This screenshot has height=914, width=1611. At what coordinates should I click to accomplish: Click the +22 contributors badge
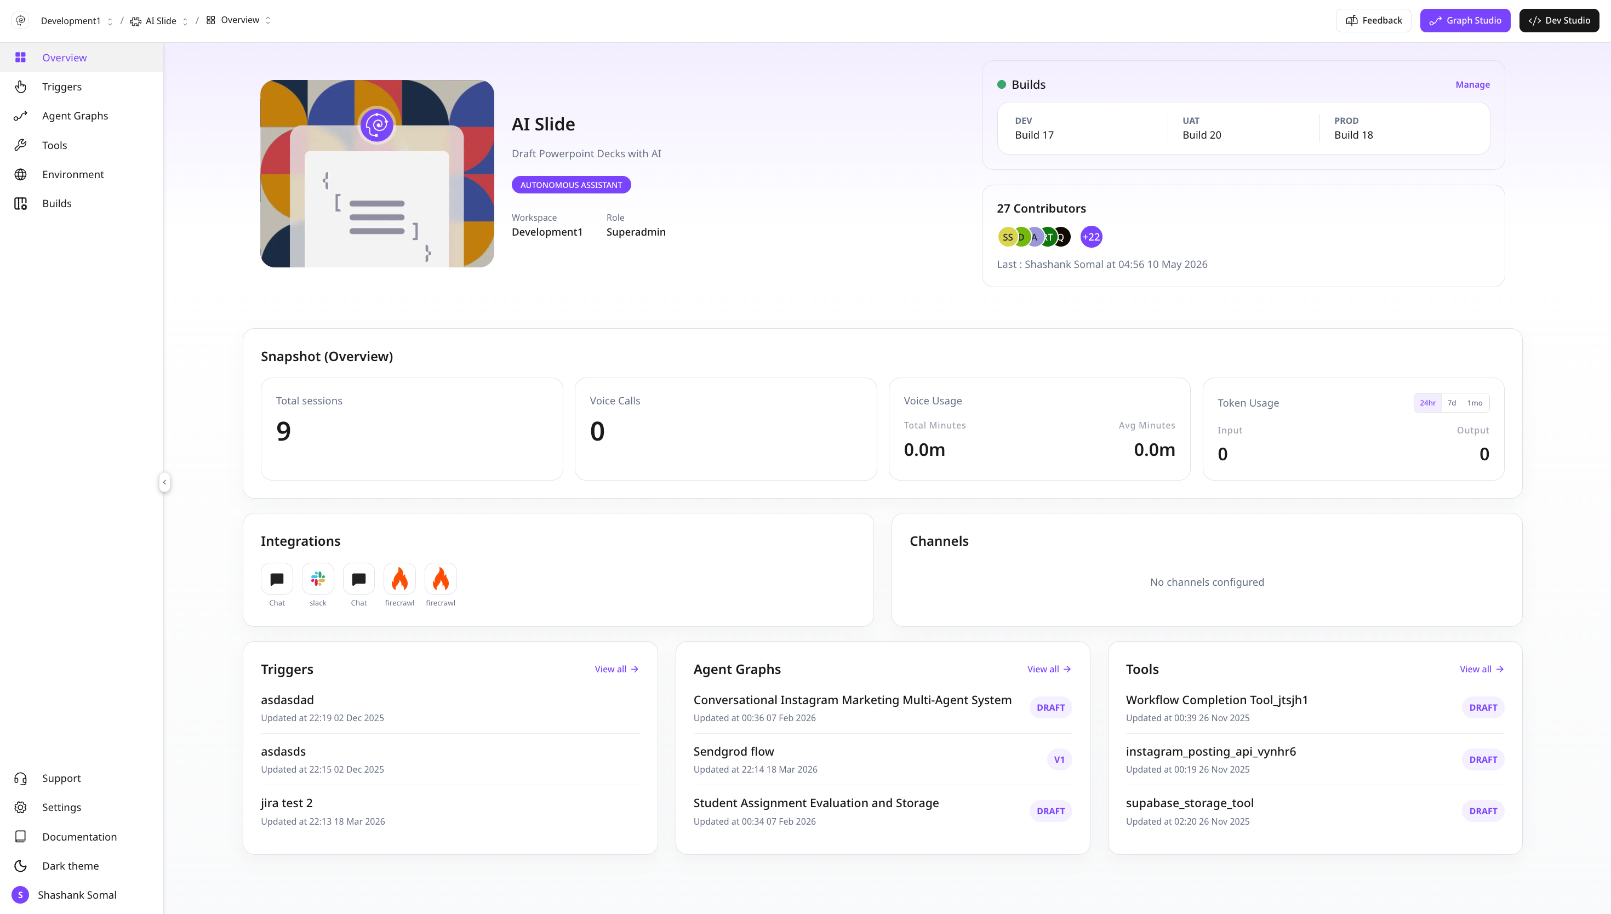[1092, 237]
